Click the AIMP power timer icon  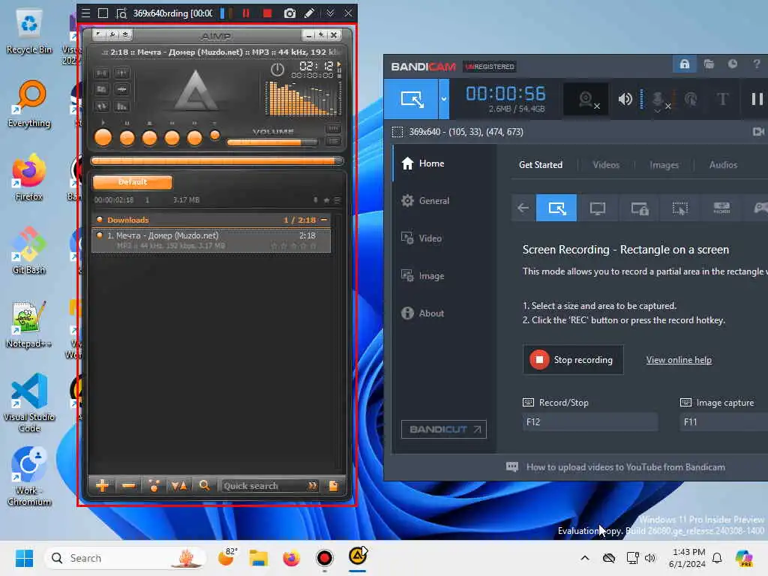click(277, 70)
